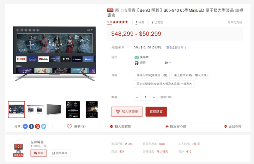Increase quantity with plus button
The width and height of the screenshot is (254, 164).
[154, 97]
